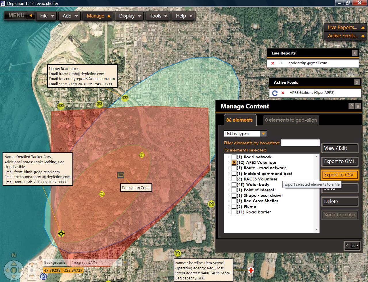Click the Red Cross shelter map marker
This screenshot has width=368, height=282.
pos(251,270)
